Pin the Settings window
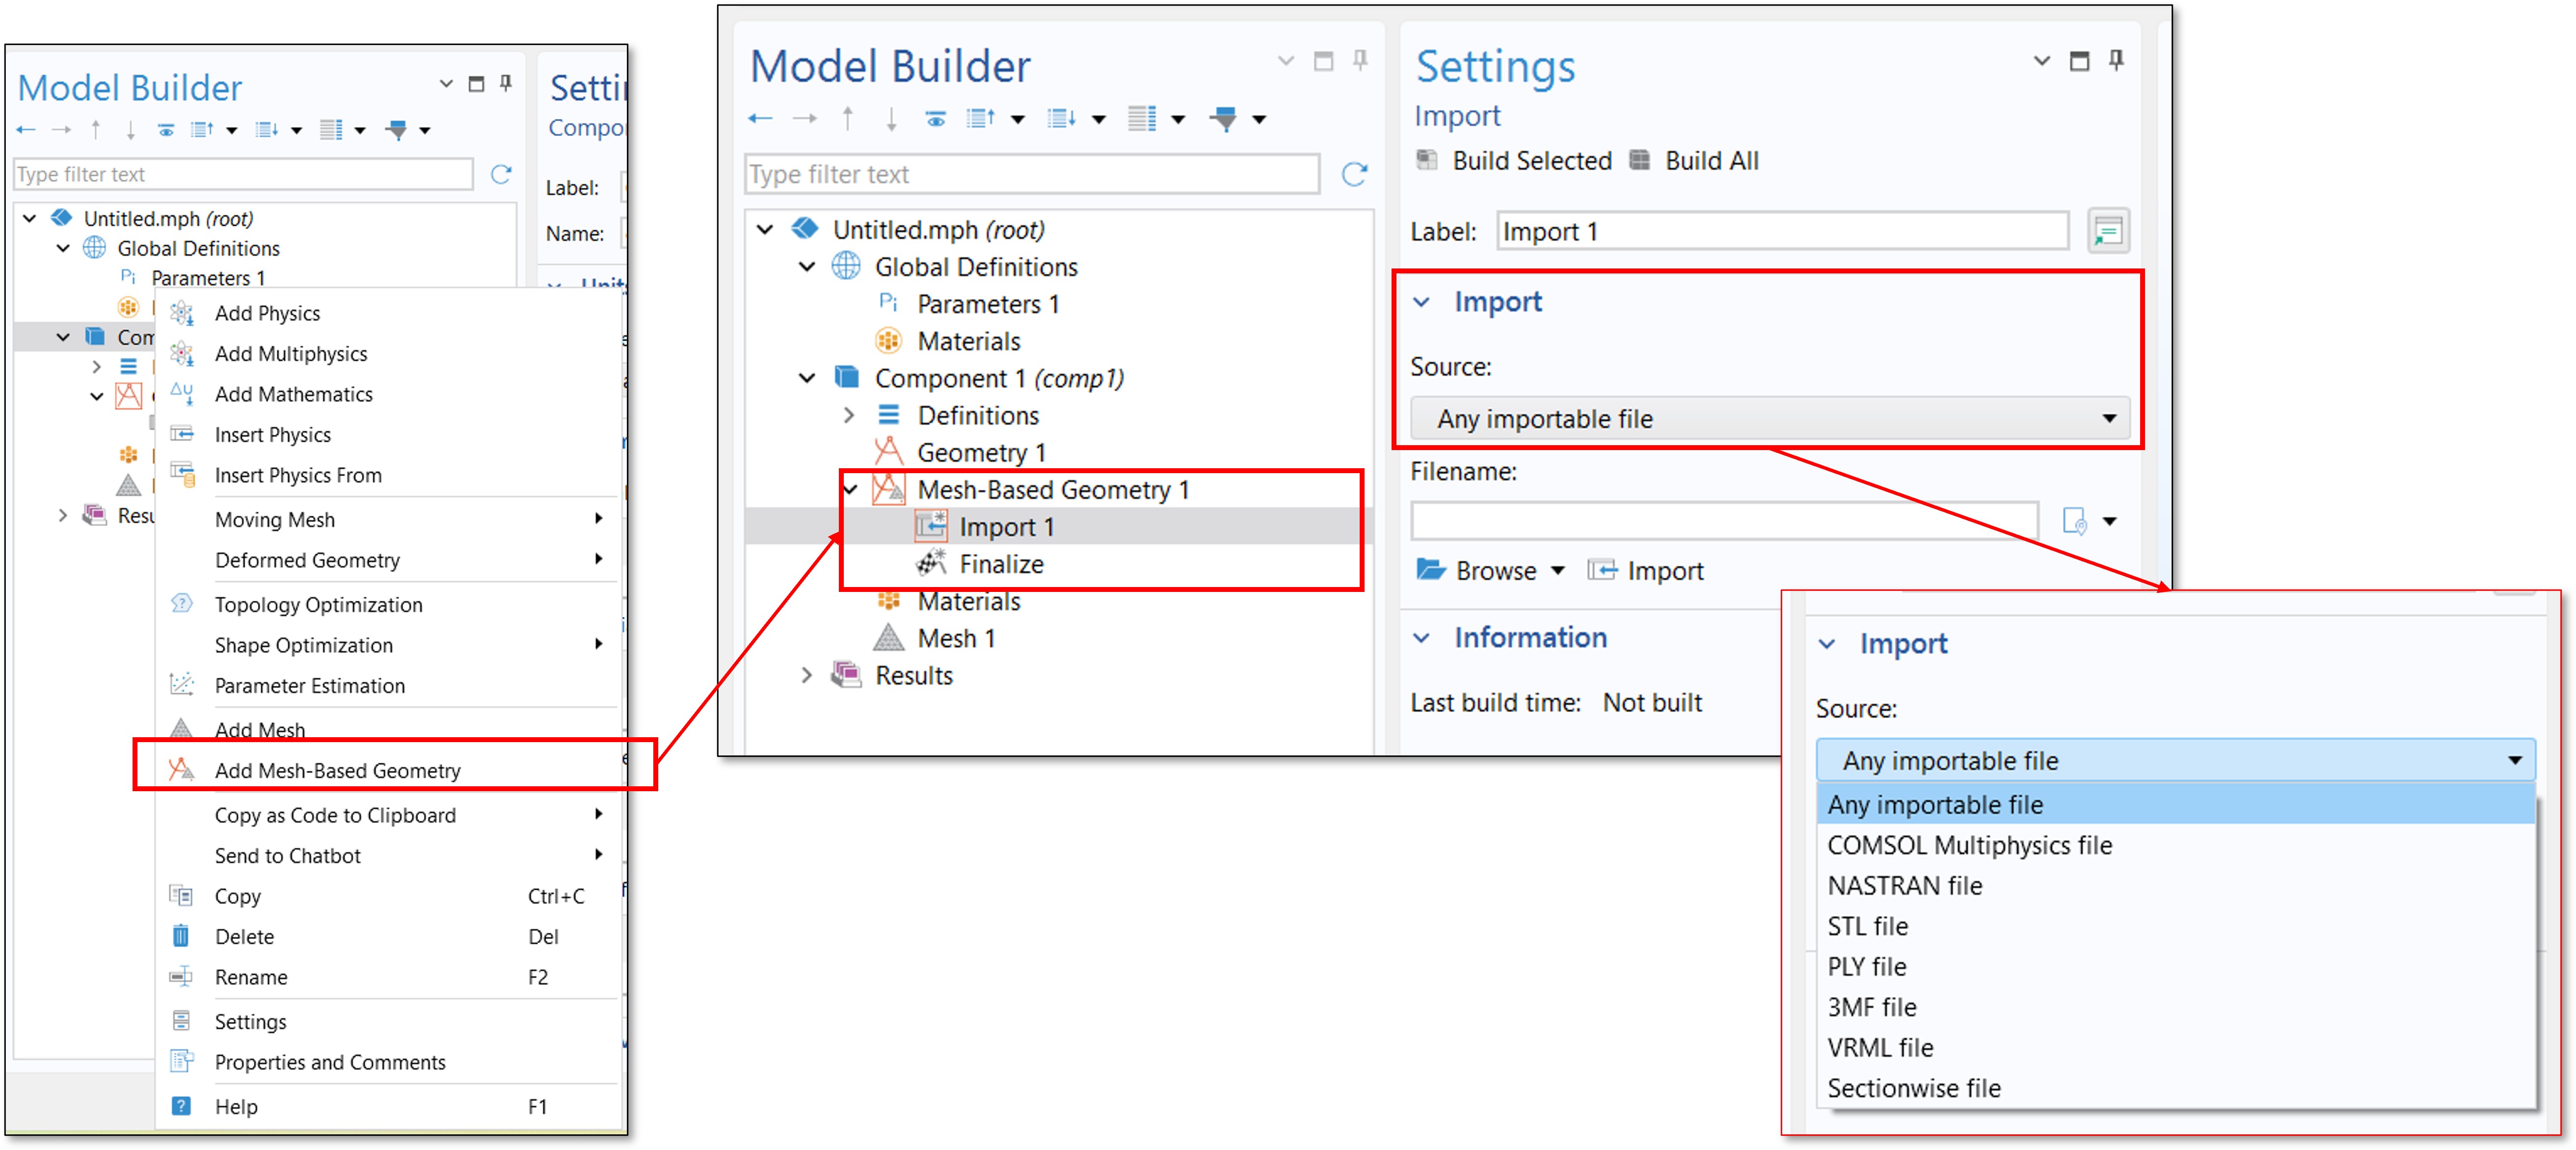This screenshot has height=1150, width=2576. coord(2116,61)
